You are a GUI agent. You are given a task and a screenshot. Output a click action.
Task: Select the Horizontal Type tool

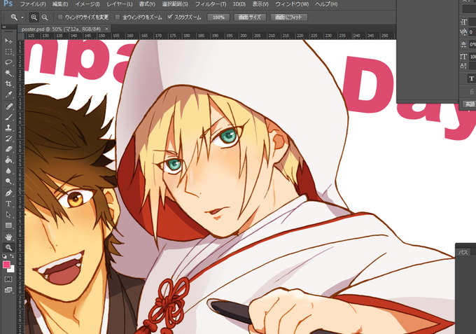pos(8,204)
